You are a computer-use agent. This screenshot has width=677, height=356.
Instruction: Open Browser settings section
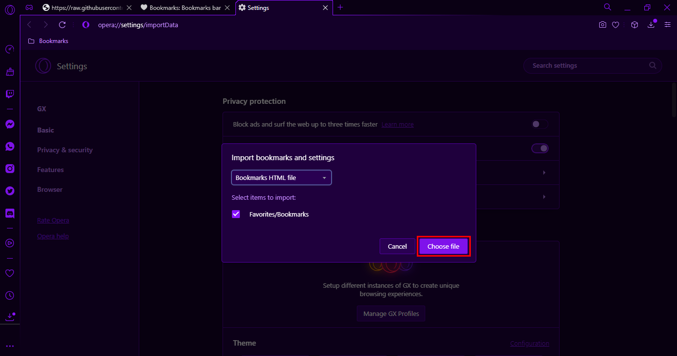coord(50,189)
